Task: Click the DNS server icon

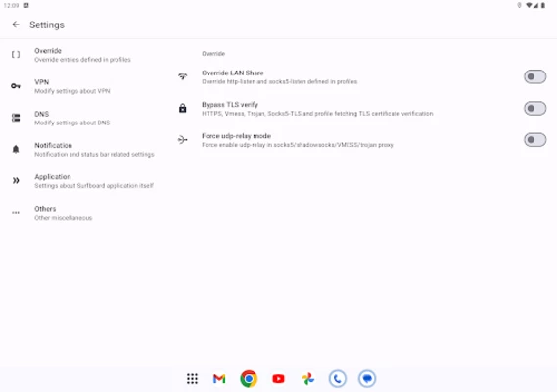Action: point(16,118)
